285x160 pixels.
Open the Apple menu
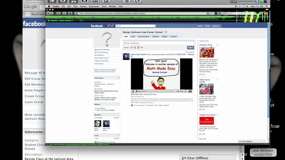(49, 6)
